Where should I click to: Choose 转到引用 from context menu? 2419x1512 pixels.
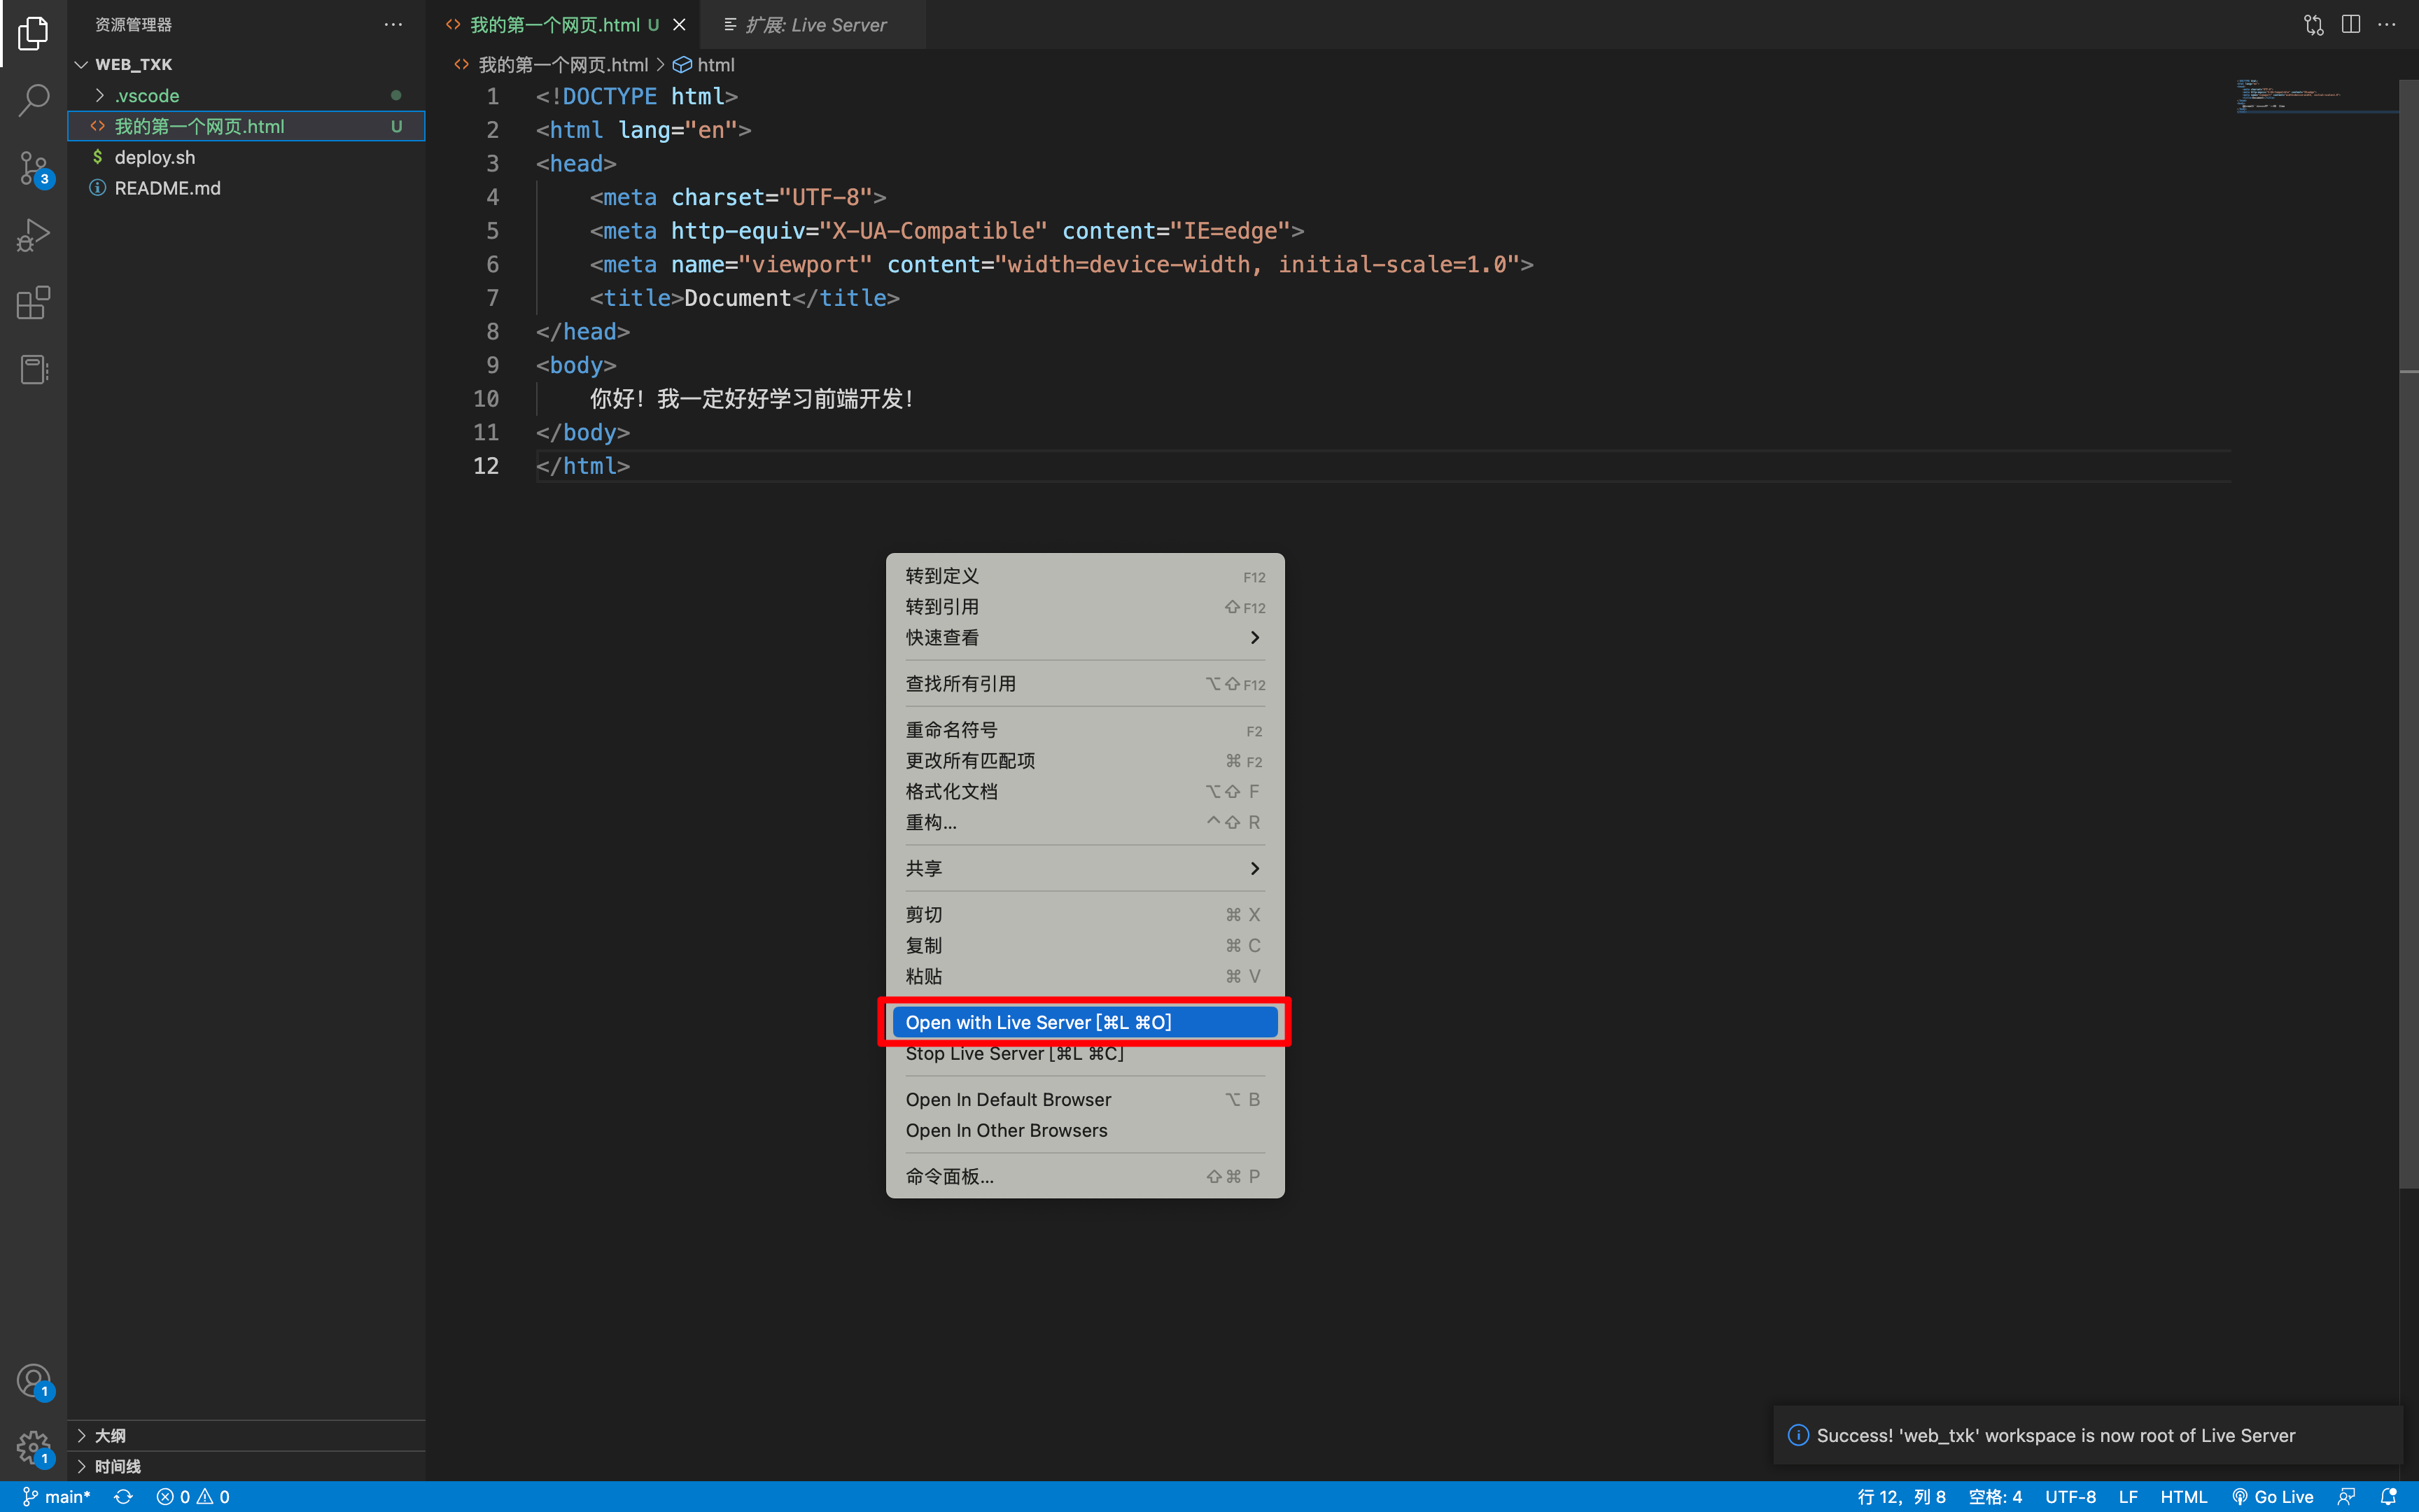pos(1084,607)
